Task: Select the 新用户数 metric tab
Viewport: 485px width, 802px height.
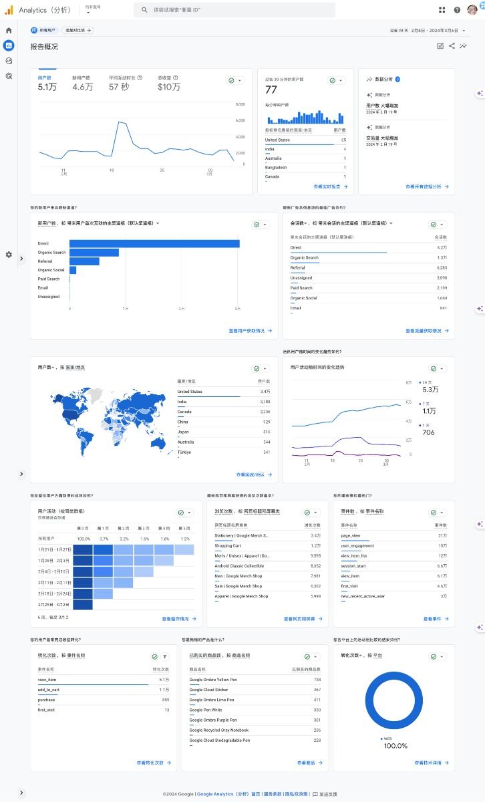Action: 82,84
